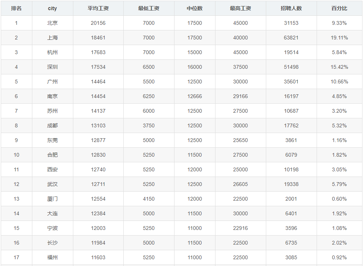The image size is (364, 266).
Task: Click percentage value 0.60%
Action: coord(339,199)
